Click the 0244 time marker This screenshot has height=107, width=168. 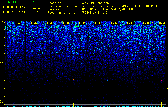click(x=66, y=23)
